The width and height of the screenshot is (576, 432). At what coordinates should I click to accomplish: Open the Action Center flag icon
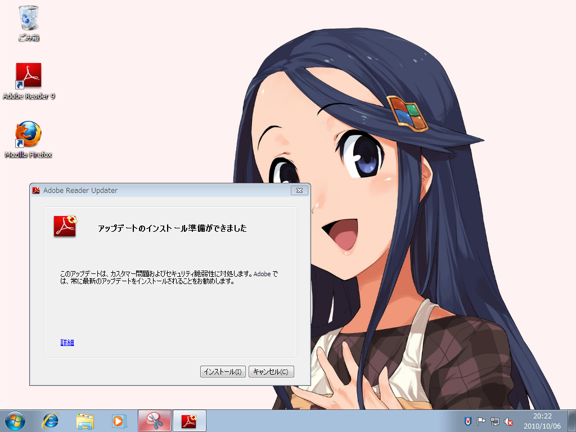point(481,421)
